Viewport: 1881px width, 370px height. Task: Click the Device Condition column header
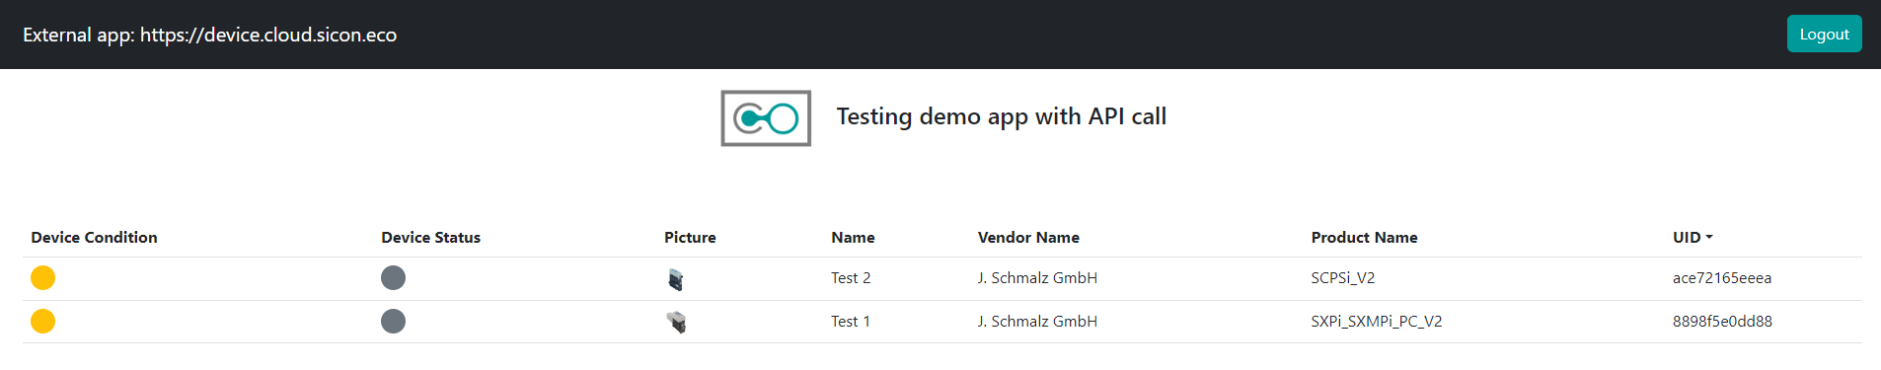pyautogui.click(x=94, y=238)
